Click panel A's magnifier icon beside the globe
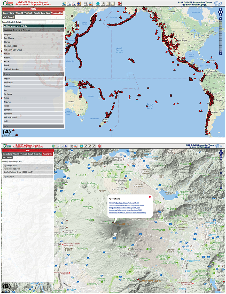This screenshot has width=226, height=294. (69, 3)
